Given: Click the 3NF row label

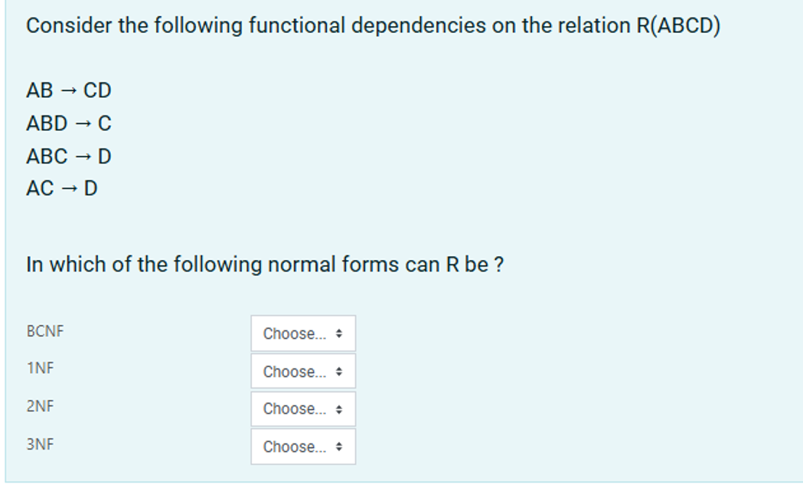Looking at the screenshot, I should 41,444.
